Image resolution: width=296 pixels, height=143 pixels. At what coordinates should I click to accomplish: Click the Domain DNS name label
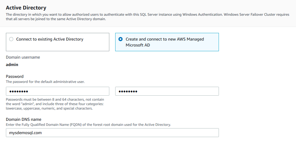23,119
